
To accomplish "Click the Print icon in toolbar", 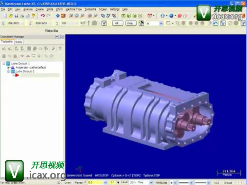I will tap(22, 15).
